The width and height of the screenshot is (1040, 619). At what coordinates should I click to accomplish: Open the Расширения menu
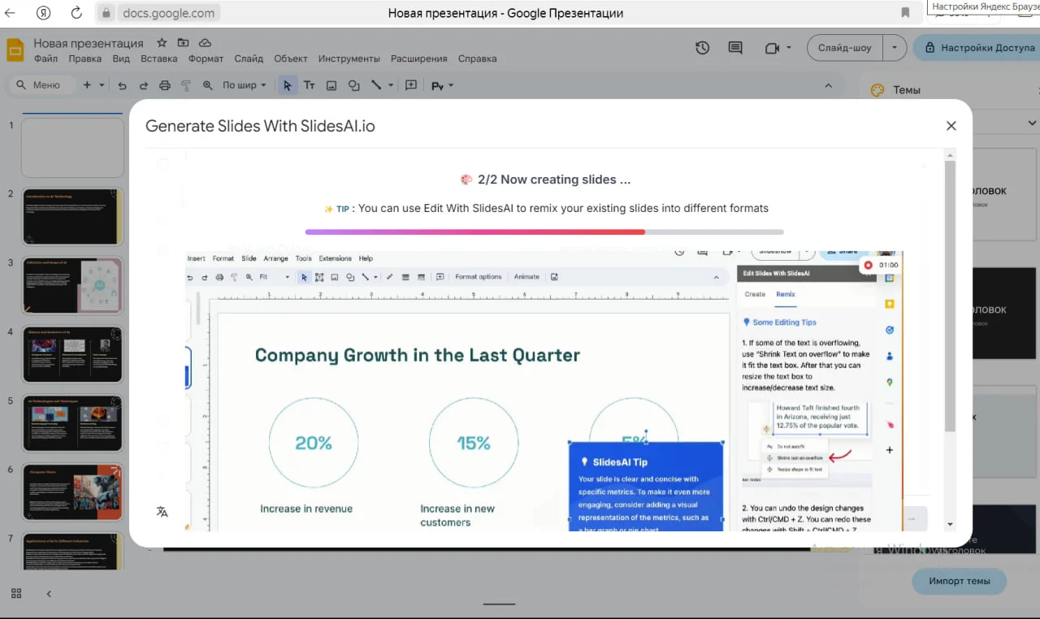[418, 58]
